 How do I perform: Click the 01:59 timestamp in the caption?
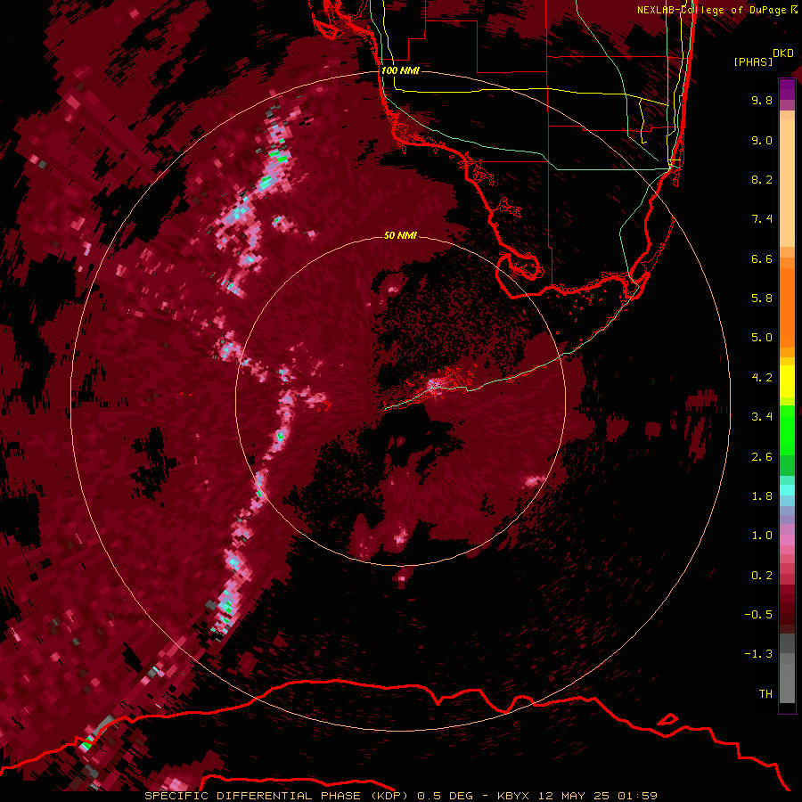637,796
